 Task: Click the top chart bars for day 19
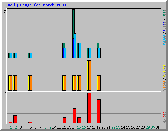pos(99,50)
